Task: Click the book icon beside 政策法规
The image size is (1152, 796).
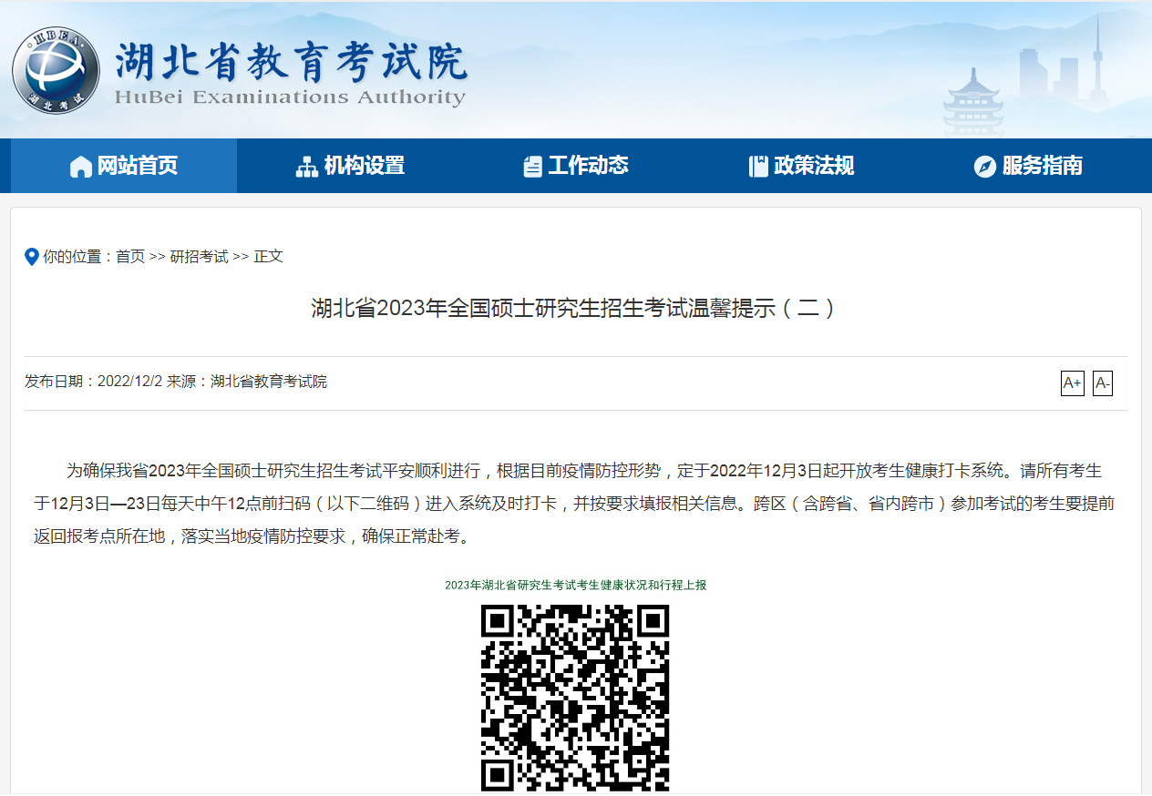Action: click(758, 167)
